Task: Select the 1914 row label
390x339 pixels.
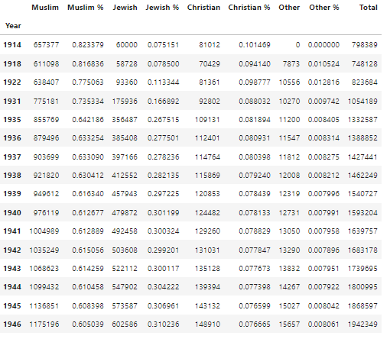Action: 12,45
